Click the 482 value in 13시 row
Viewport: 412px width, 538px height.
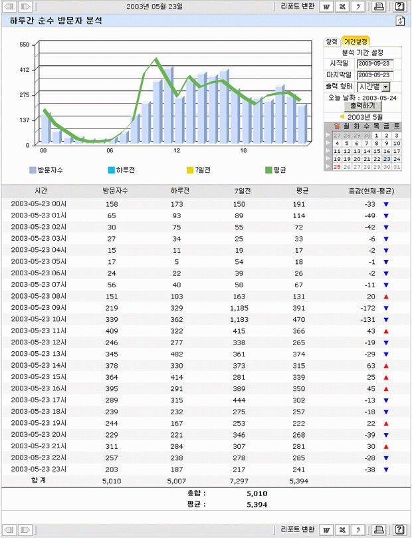(177, 354)
